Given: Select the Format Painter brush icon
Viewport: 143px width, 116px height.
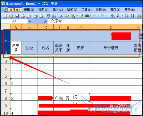Looking at the screenshot, I should tap(81, 16).
